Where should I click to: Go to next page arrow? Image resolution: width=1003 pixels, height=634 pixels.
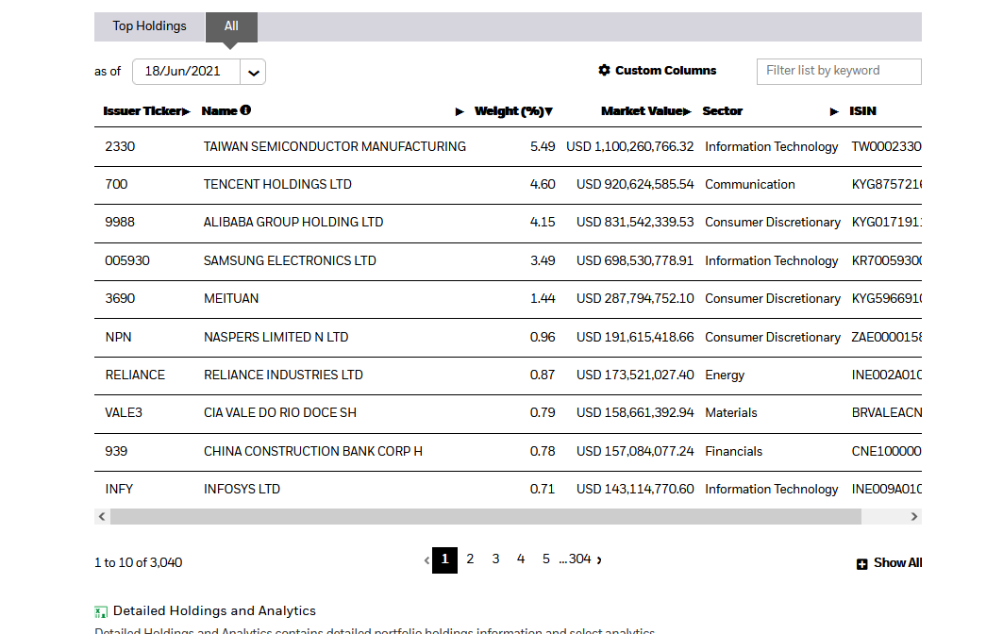click(x=599, y=560)
